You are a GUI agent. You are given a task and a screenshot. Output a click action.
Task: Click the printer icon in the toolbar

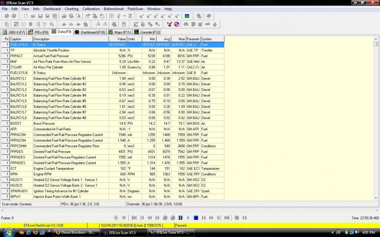pyautogui.click(x=64, y=16)
